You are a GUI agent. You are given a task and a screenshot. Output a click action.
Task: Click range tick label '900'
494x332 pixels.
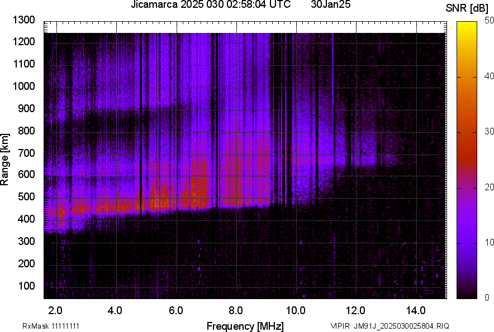[x=26, y=109]
